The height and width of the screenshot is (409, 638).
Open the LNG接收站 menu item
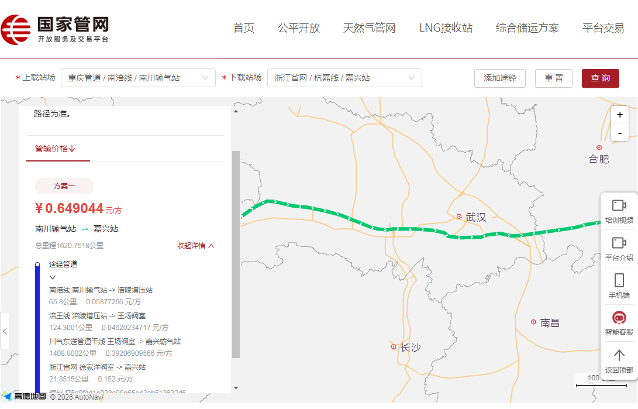(x=446, y=28)
